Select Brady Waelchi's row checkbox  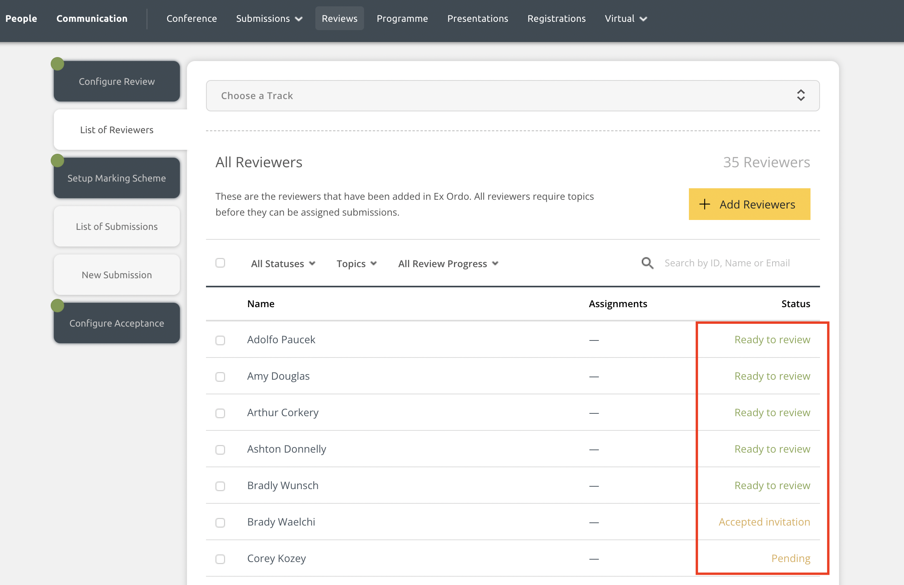[220, 523]
